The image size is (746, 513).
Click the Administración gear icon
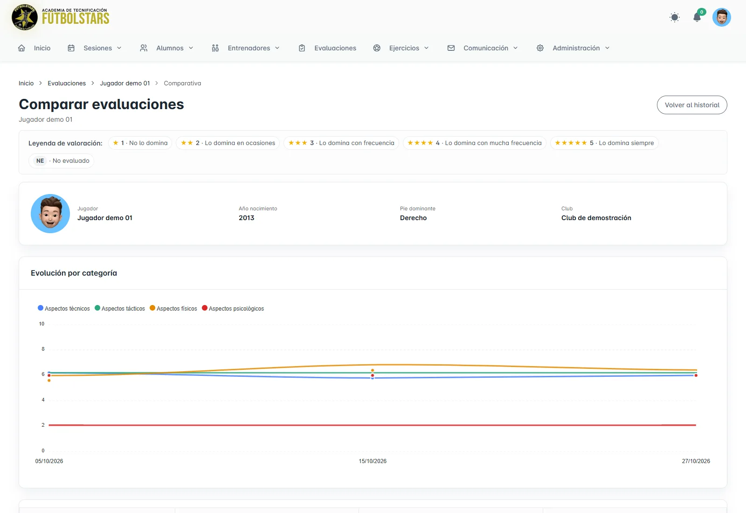[x=540, y=48]
